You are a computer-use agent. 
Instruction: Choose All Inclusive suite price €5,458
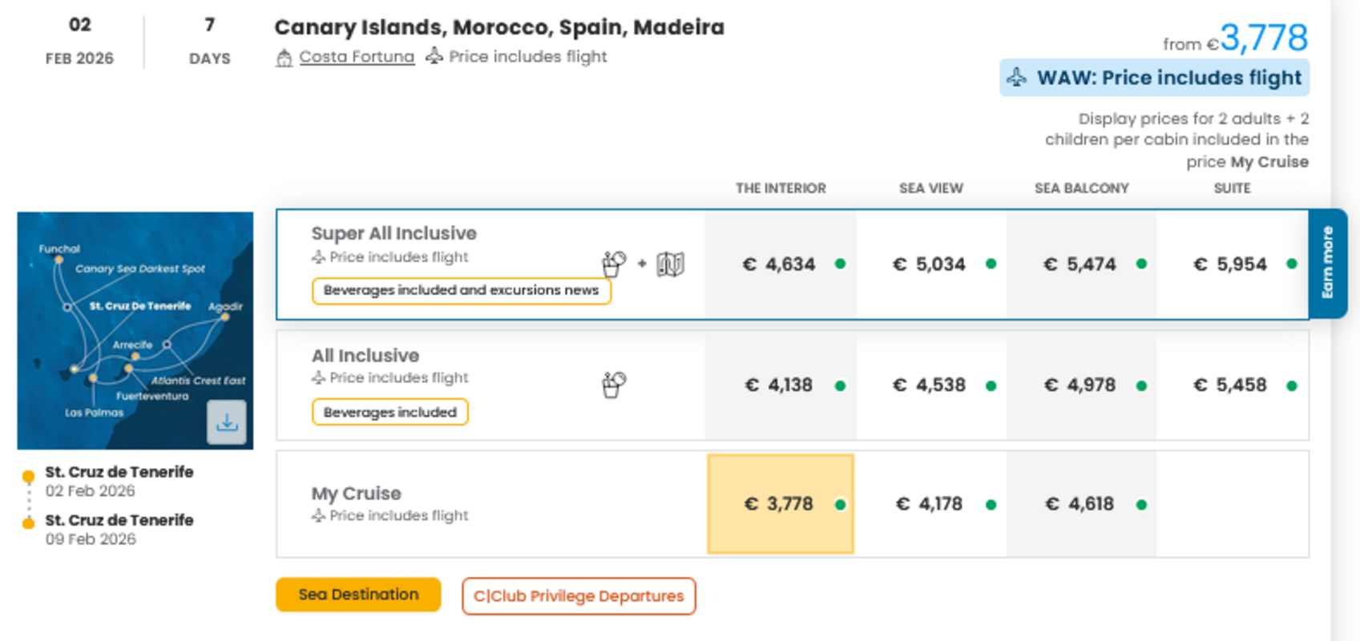click(x=1231, y=385)
